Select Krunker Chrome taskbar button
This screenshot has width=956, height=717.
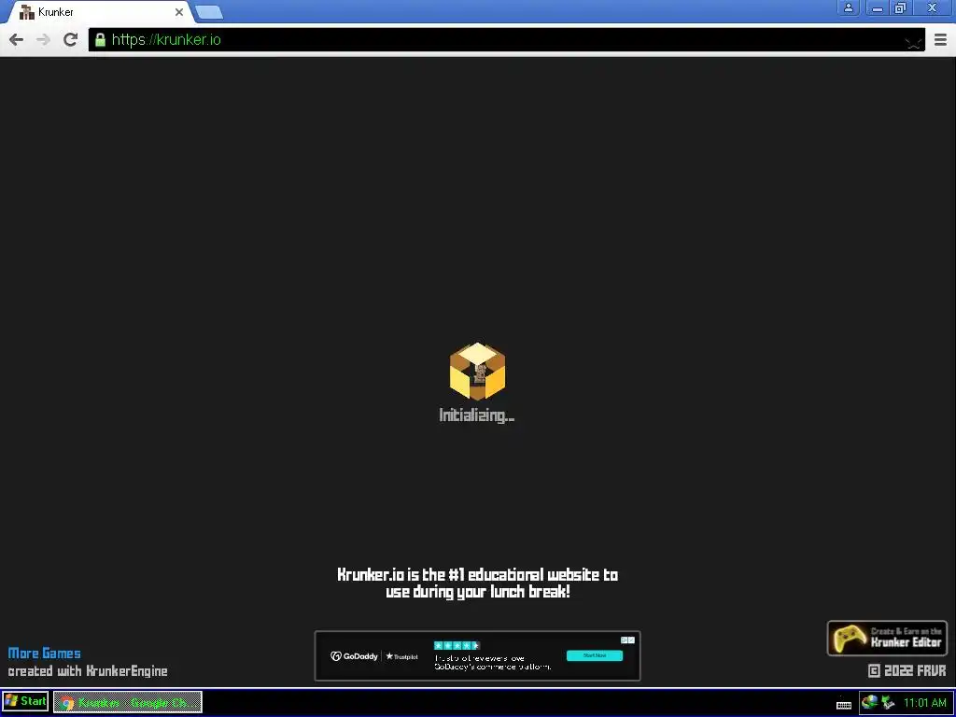[127, 702]
